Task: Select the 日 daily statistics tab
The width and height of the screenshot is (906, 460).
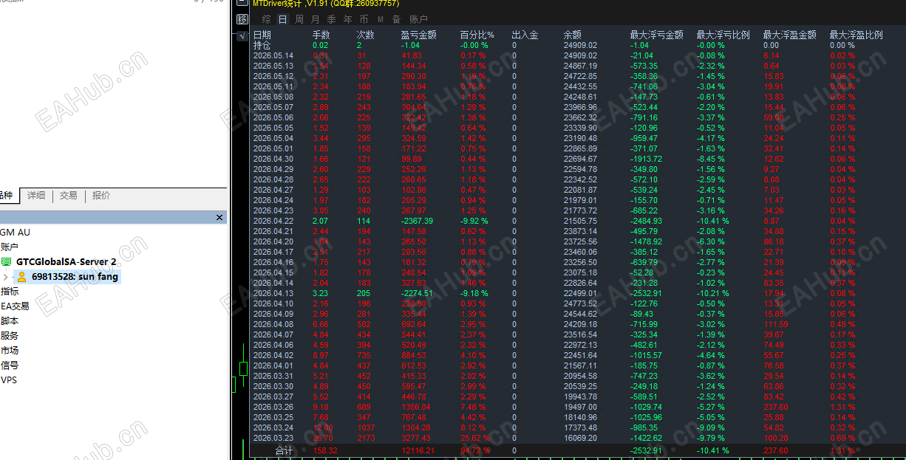Action: (282, 19)
